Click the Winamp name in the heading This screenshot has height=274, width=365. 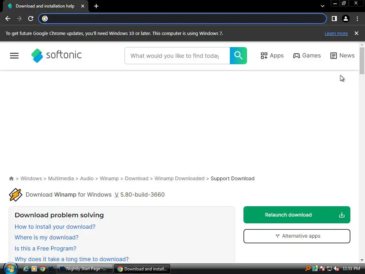point(65,194)
